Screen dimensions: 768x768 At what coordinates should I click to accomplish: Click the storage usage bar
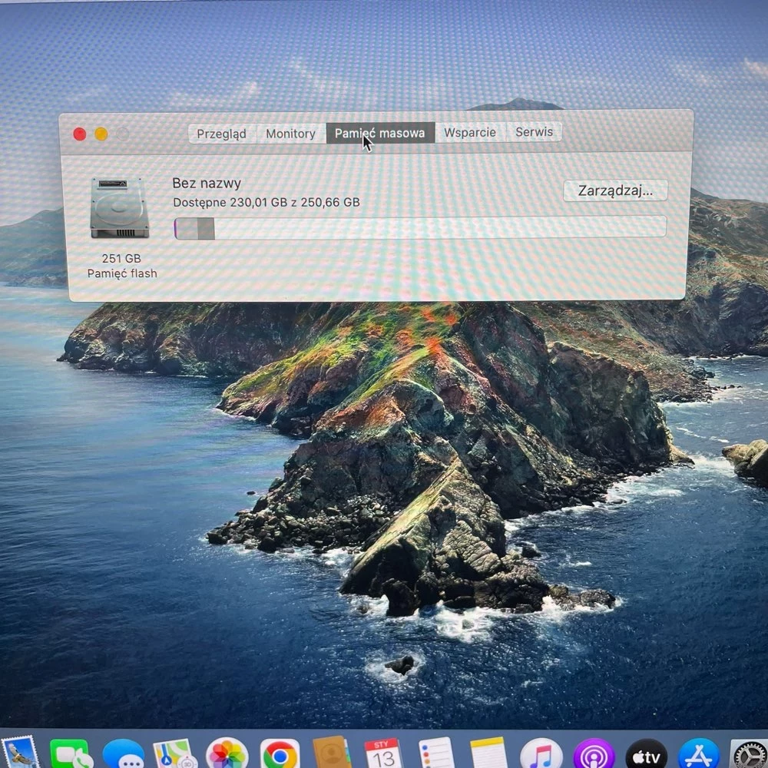tap(420, 227)
